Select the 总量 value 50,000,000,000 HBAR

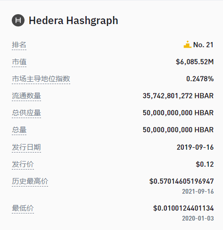coord(178,130)
